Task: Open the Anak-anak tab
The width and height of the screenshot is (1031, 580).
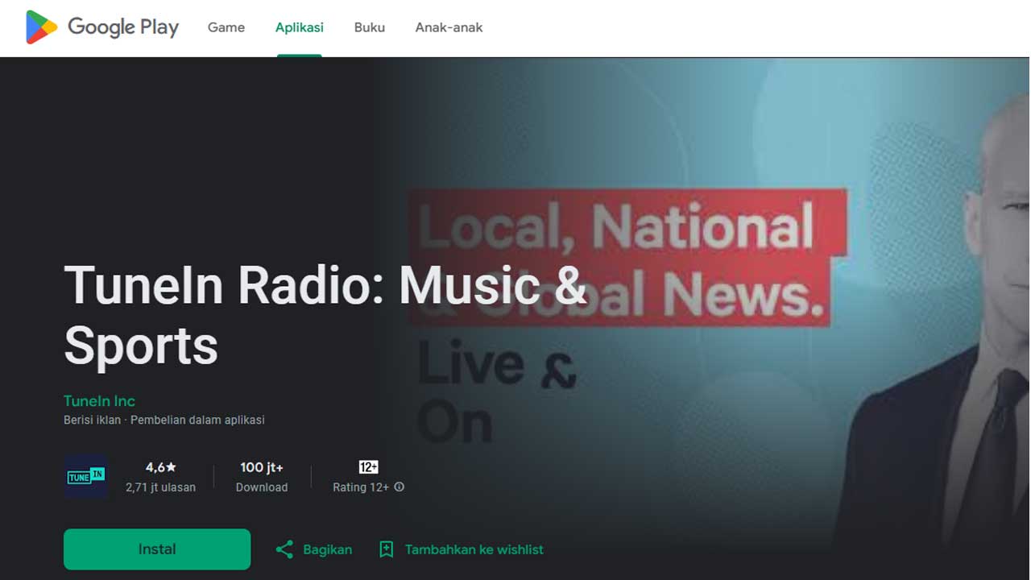Action: click(449, 27)
